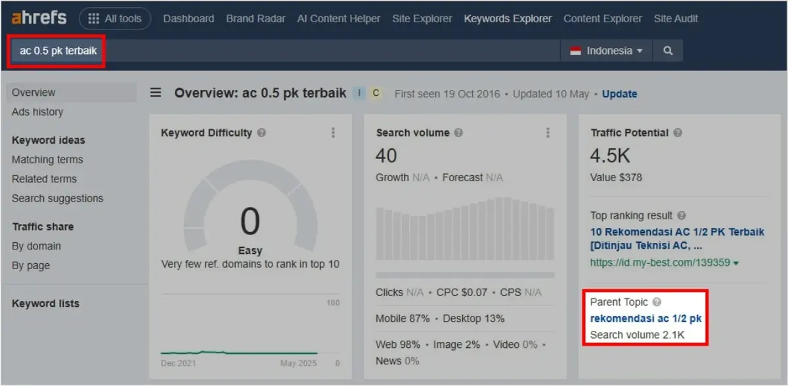Click Search volume help icon

[x=458, y=133]
